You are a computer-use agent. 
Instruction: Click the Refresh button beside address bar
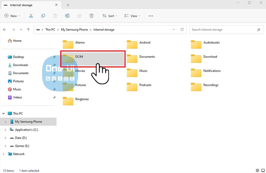[x=182, y=30]
